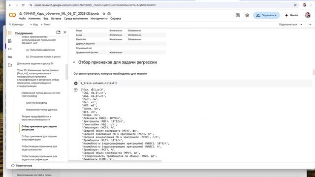Click the notebook title text

[x=61, y=13]
